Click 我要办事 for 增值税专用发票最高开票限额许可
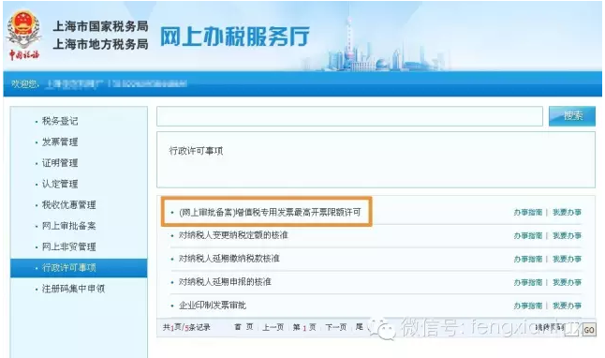 567,212
